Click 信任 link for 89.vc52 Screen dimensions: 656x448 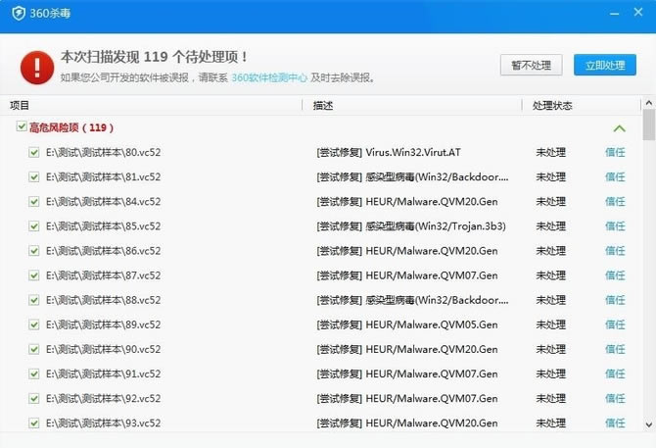(x=615, y=324)
